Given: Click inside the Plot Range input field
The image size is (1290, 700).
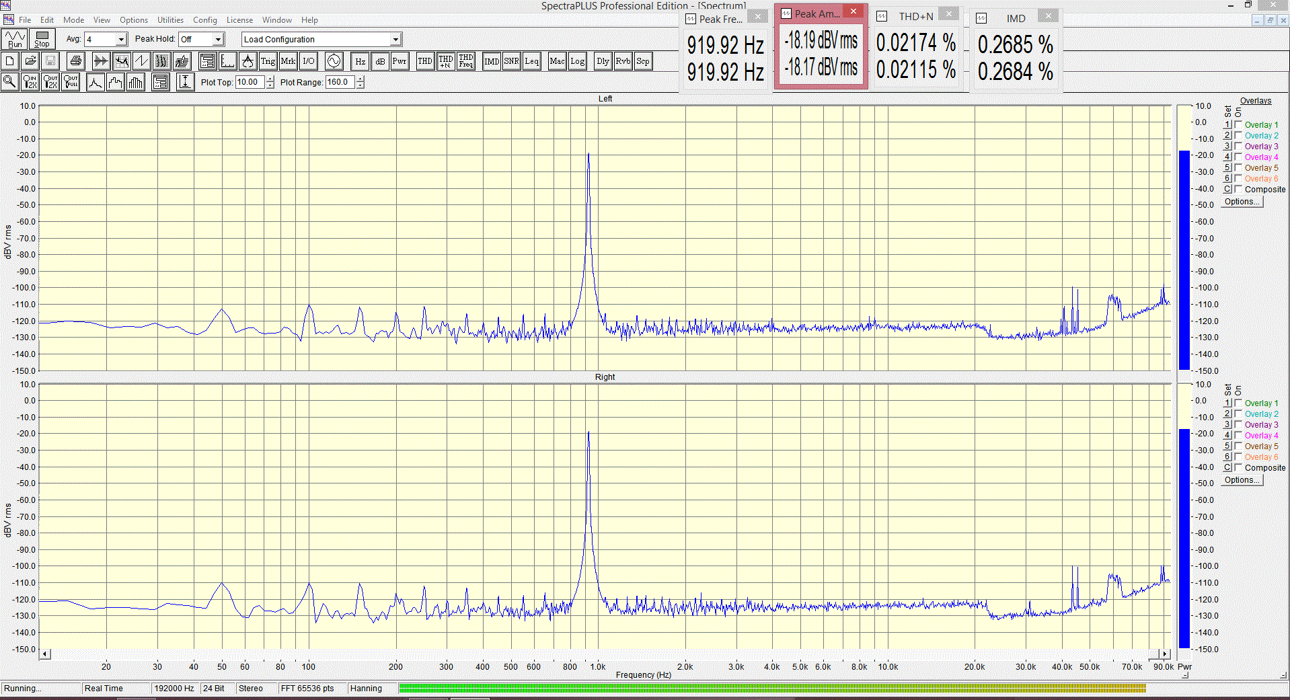Looking at the screenshot, I should point(340,82).
